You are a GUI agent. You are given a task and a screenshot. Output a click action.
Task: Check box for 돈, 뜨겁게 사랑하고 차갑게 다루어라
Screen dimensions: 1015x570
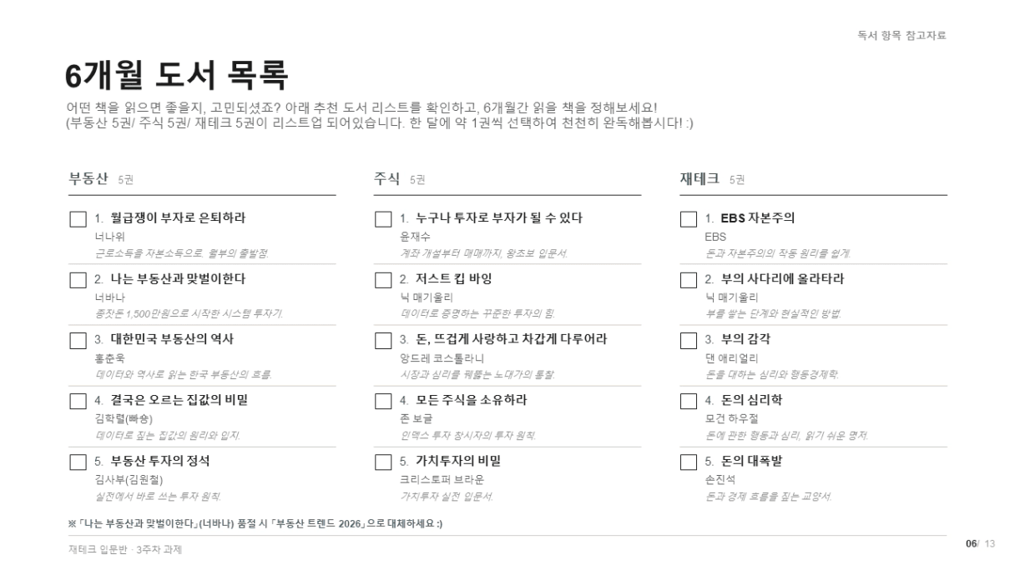point(383,340)
